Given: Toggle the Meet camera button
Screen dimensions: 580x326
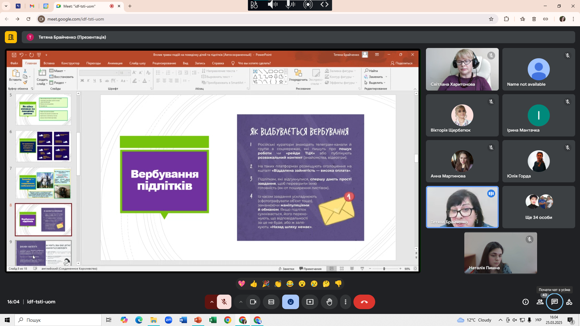Looking at the screenshot, I should (x=253, y=302).
